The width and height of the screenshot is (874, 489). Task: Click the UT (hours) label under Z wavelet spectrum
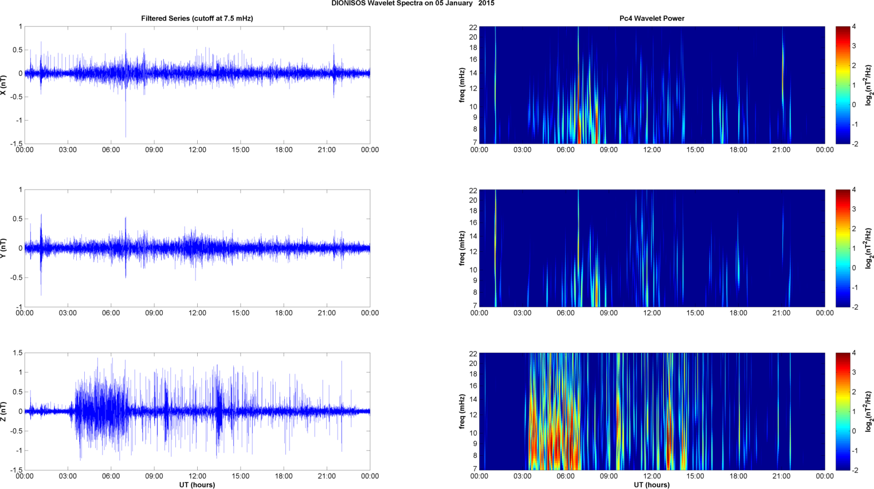pyautogui.click(x=652, y=485)
